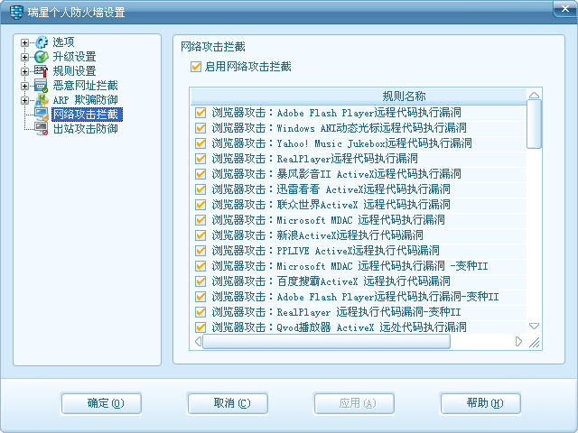Toggle the 启用网络攻击拦截 checkbox
The width and height of the screenshot is (578, 433).
coord(196,67)
